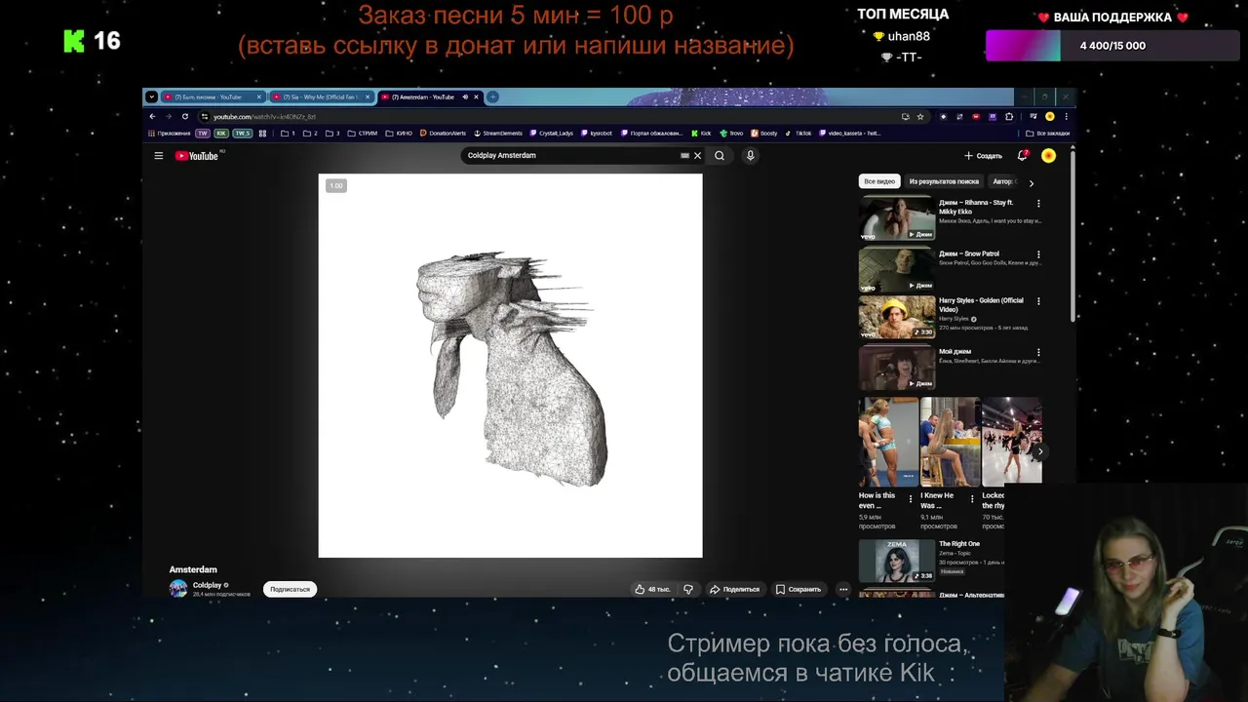Start voice search with the microphone icon
This screenshot has width=1248, height=702.
click(750, 156)
